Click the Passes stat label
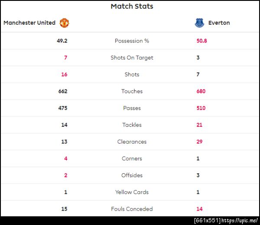Screen dimensions: 260x225 (x=132, y=108)
